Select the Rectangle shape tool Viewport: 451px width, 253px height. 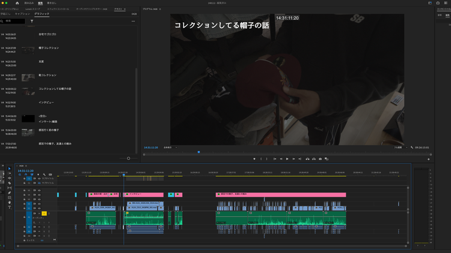pos(10,198)
